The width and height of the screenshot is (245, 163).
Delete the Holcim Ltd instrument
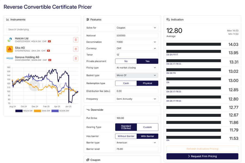pos(76,40)
